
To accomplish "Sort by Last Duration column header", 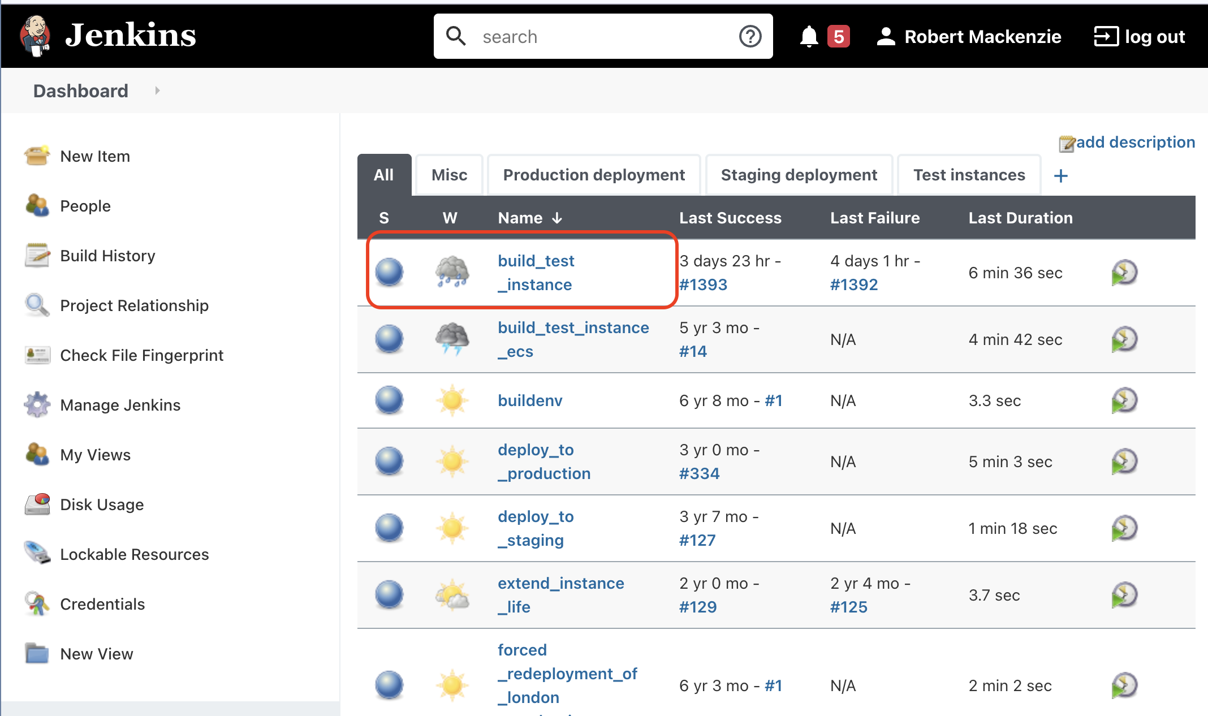I will click(x=1020, y=218).
